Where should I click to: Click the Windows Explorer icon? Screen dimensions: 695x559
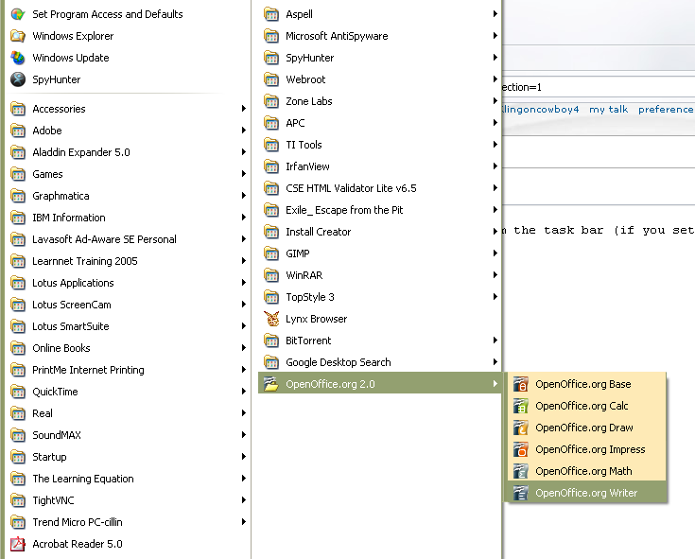(18, 36)
